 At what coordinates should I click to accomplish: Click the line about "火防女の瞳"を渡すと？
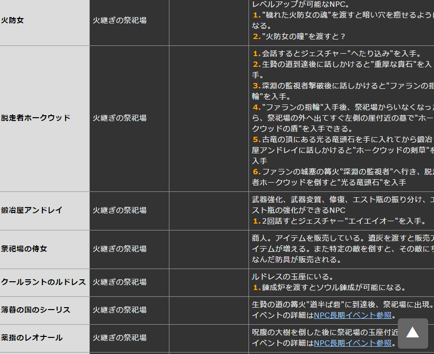coord(299,37)
